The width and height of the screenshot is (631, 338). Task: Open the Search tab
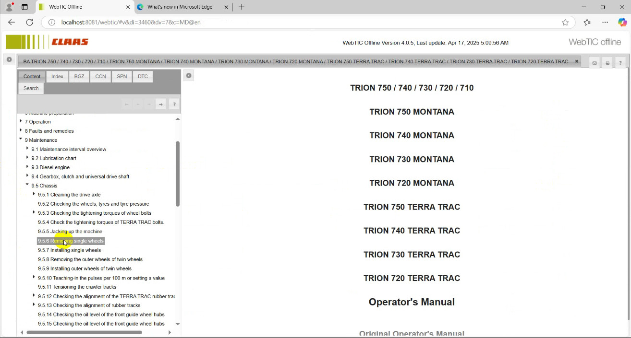[31, 88]
